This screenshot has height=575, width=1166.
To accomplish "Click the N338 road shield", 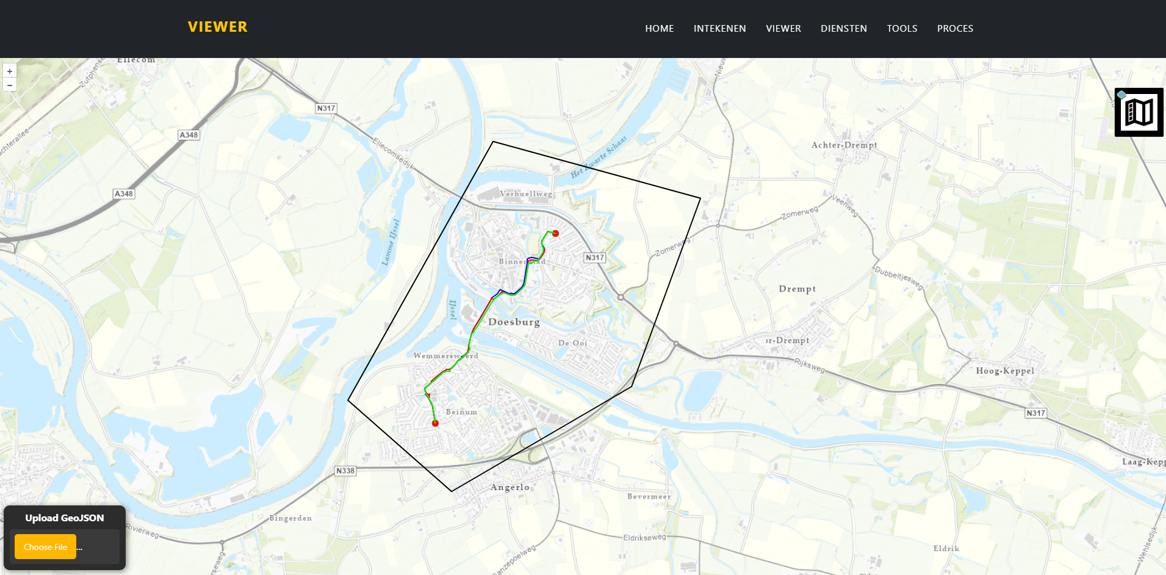I will click(345, 471).
